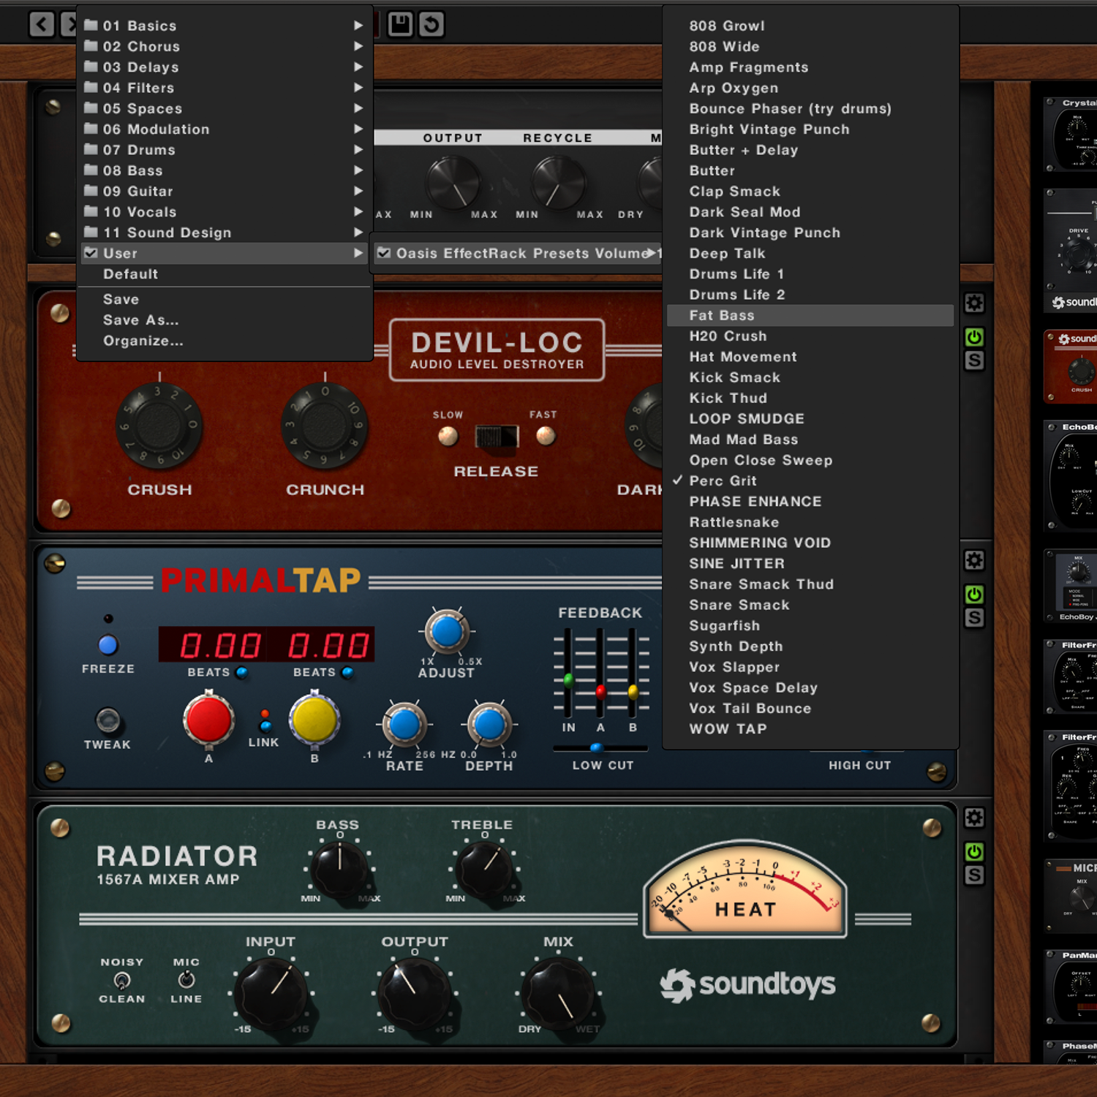1097x1097 pixels.
Task: Toggle the PrimalTap Freeze button
Action: tap(108, 645)
